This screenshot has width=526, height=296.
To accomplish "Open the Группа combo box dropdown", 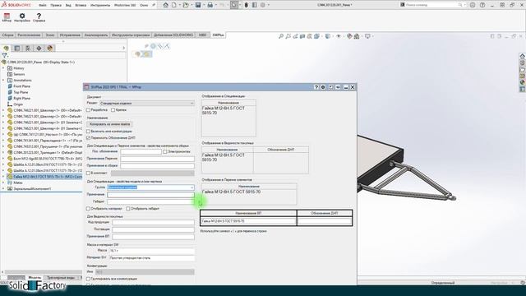I will point(191,187).
